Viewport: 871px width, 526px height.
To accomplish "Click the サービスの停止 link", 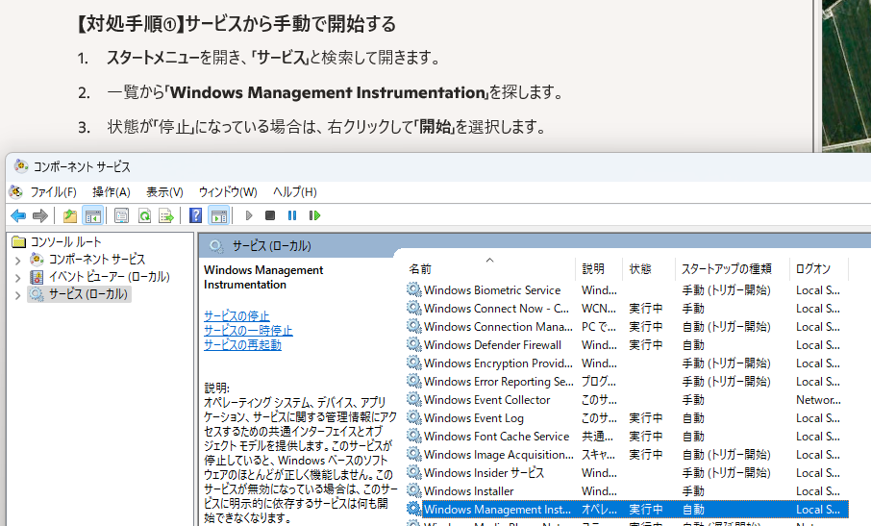I will 236,316.
